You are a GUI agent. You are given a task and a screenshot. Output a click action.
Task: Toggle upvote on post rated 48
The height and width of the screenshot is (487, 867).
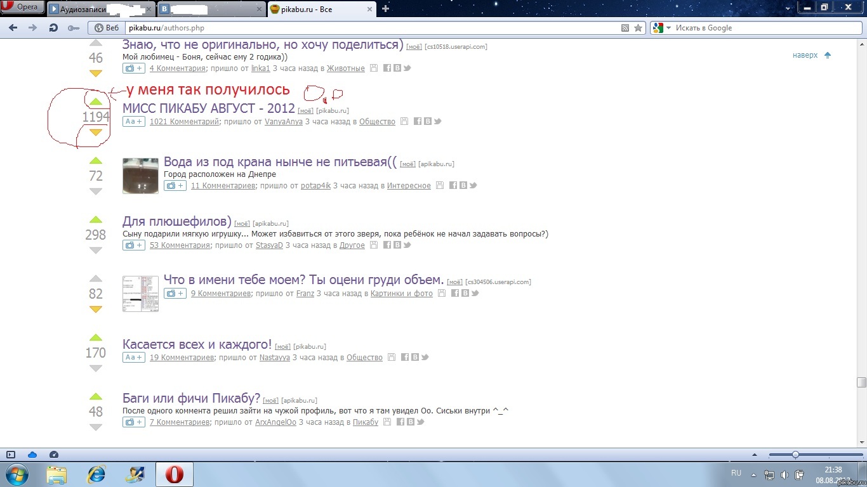pyautogui.click(x=96, y=396)
